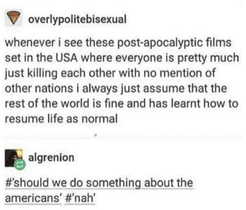Visit the algrenion username link

(51, 158)
